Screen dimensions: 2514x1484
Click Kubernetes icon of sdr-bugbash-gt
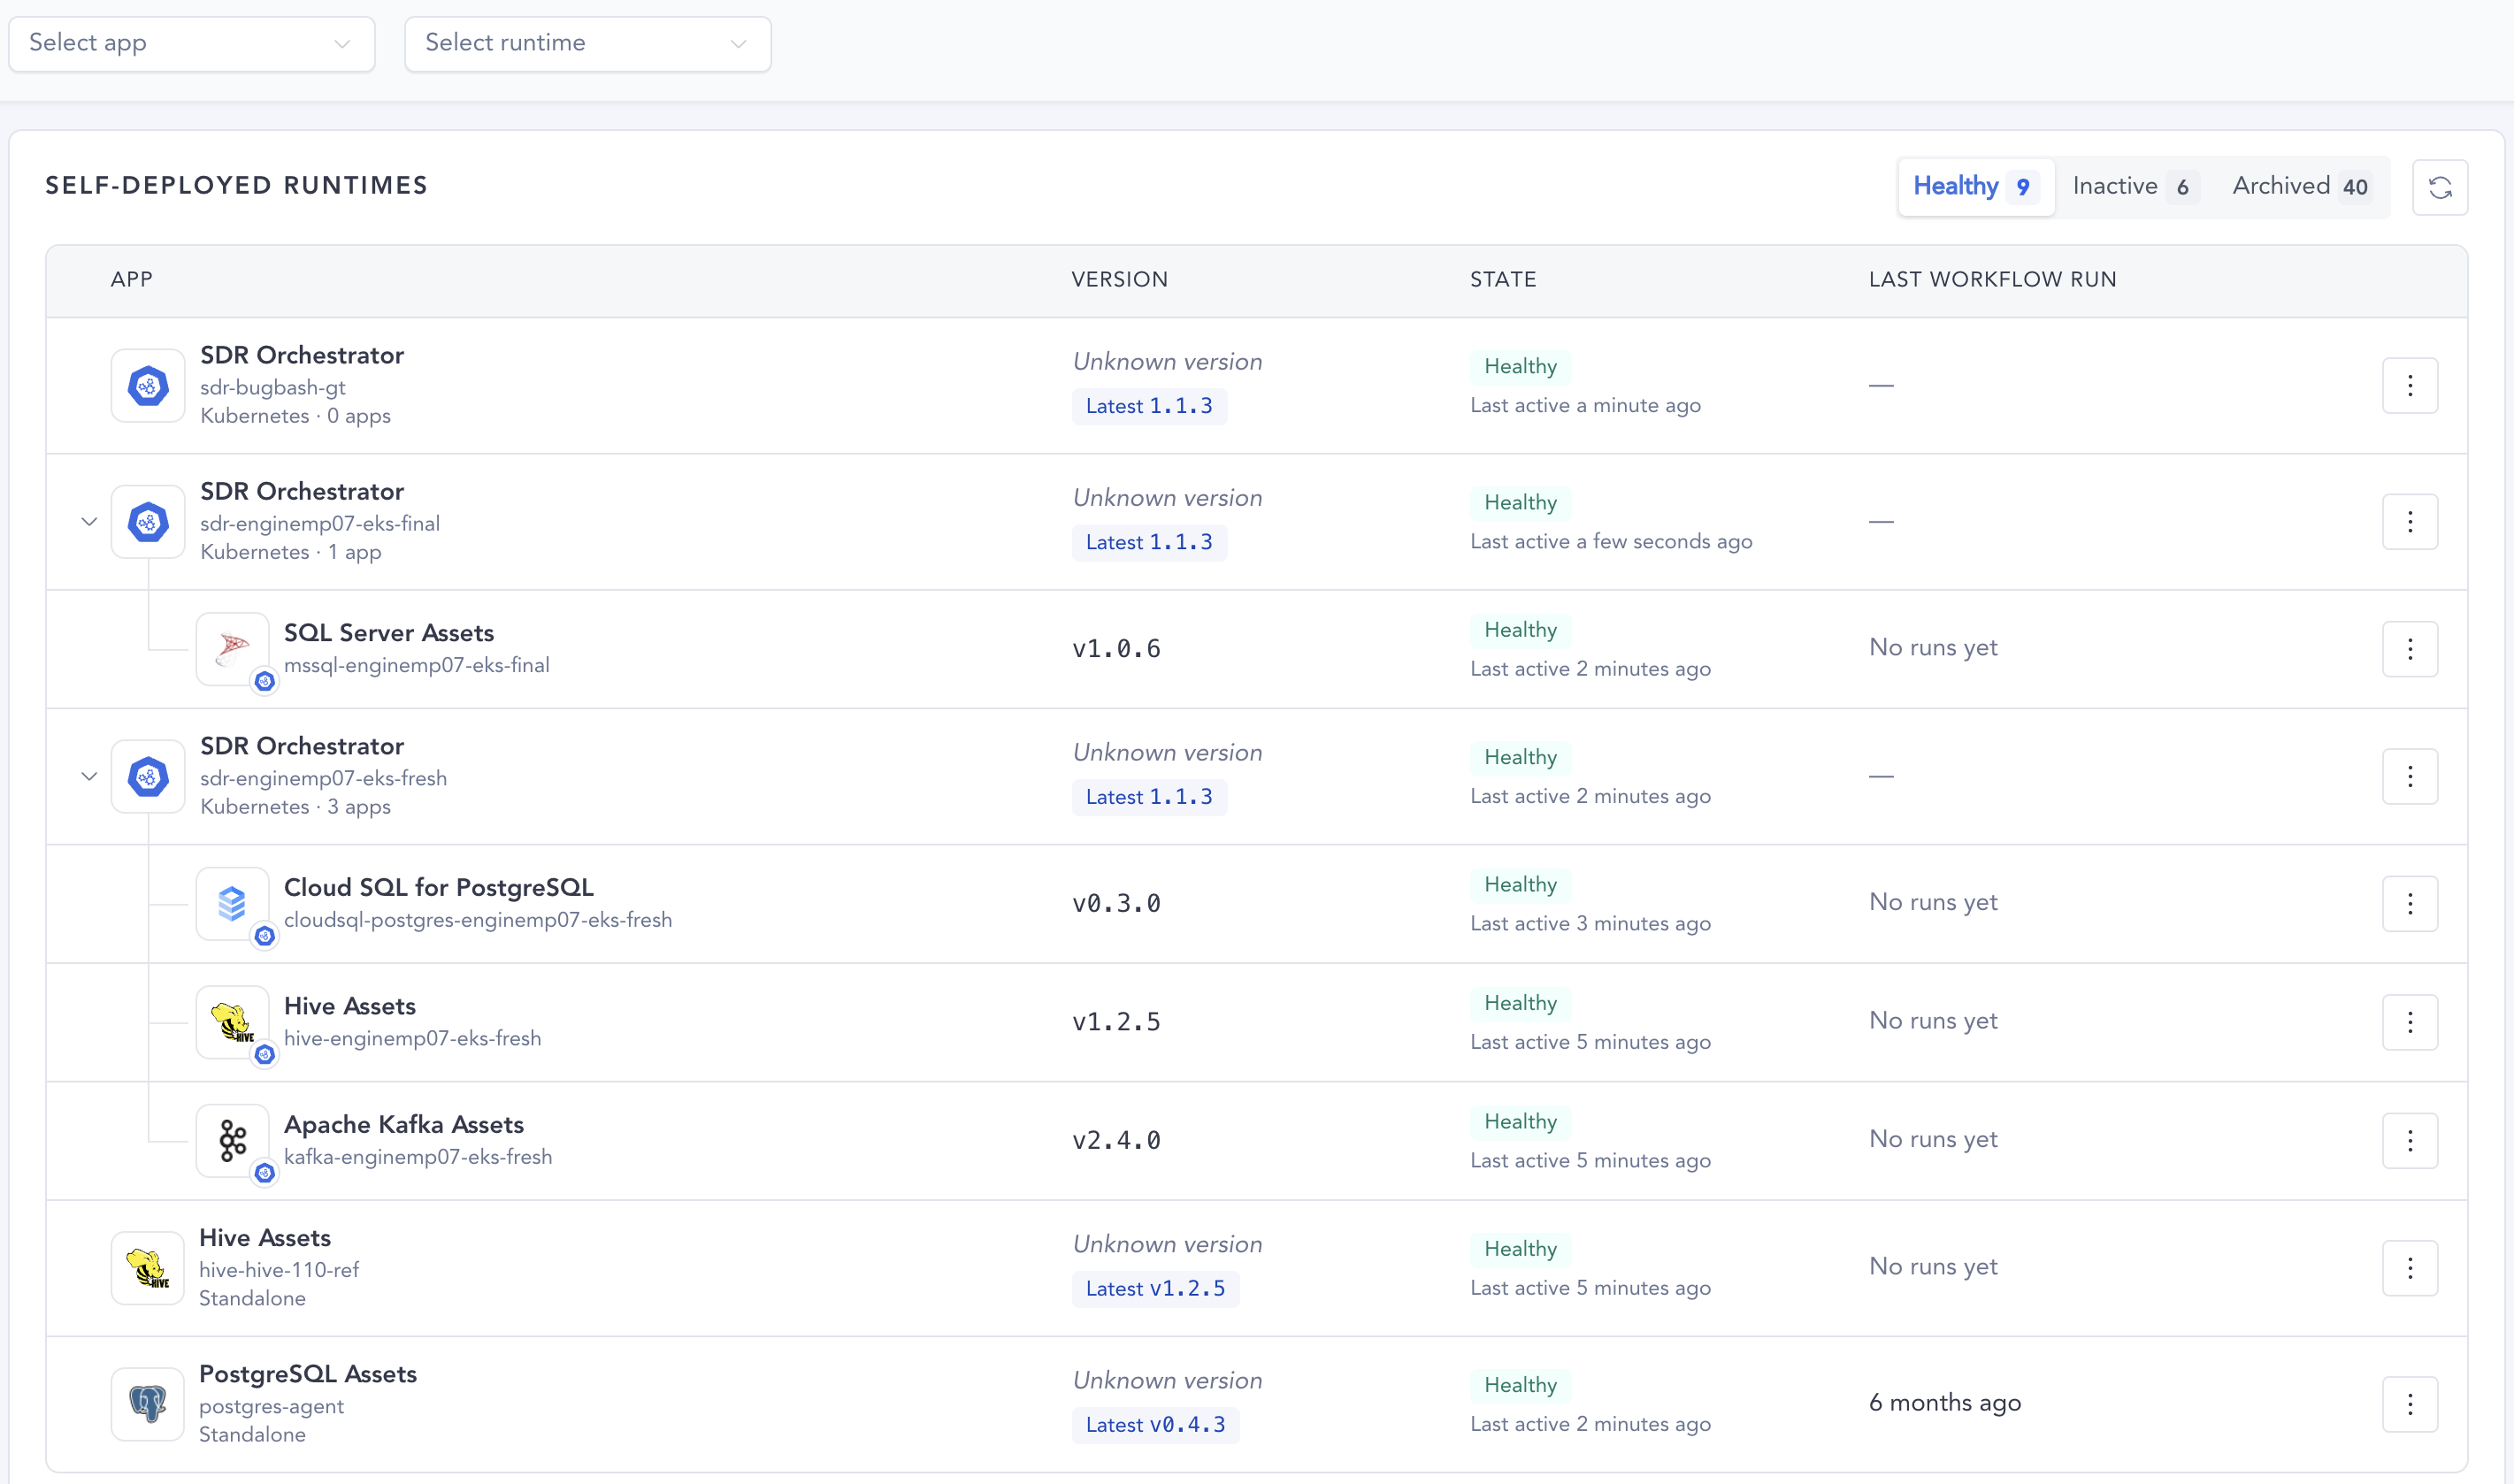coord(148,386)
